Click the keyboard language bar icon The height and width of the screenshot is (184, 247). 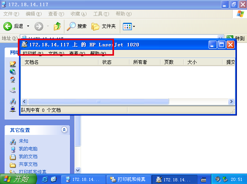coord(204,179)
